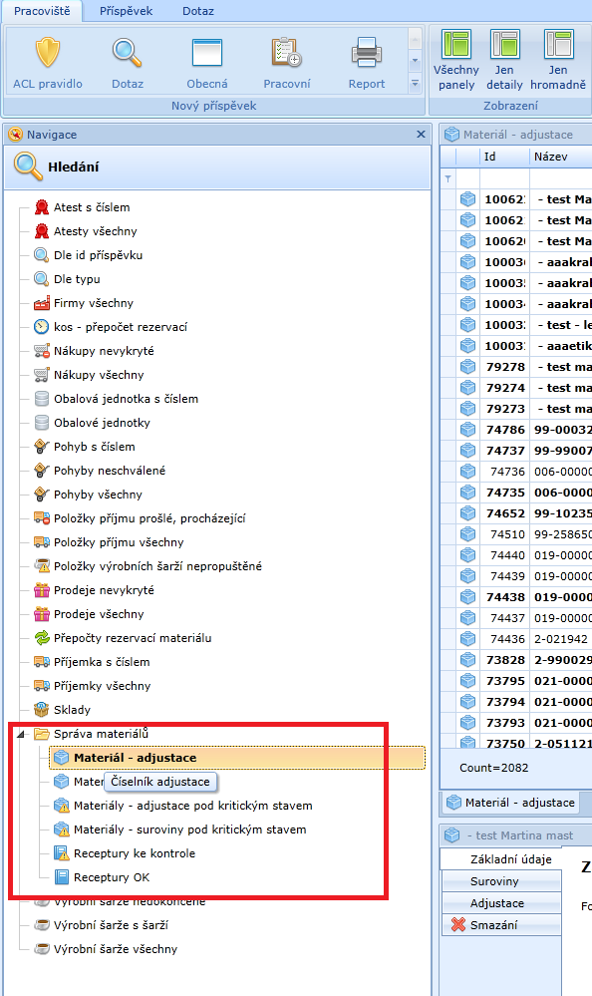
Task: Open the Suroviny section tab
Action: [x=501, y=881]
